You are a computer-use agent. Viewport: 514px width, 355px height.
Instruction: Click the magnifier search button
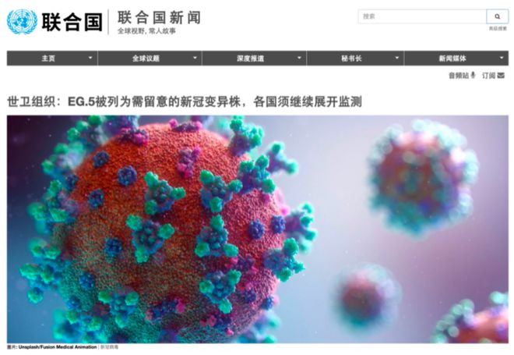498,16
